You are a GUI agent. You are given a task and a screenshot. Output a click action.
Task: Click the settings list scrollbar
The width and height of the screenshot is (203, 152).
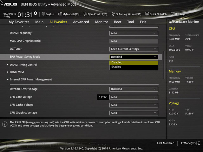(164, 65)
